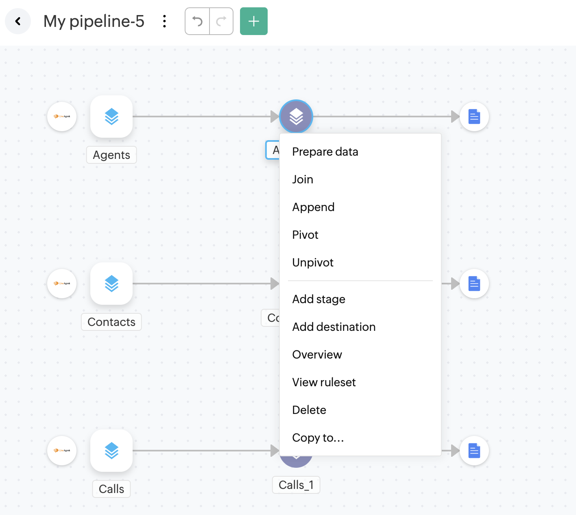
Task: Click Add destination in the menu
Action: (x=334, y=327)
